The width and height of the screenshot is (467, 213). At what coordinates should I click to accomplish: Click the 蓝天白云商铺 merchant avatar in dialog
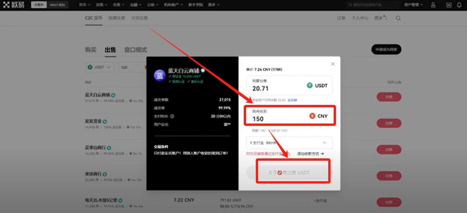pyautogui.click(x=160, y=76)
